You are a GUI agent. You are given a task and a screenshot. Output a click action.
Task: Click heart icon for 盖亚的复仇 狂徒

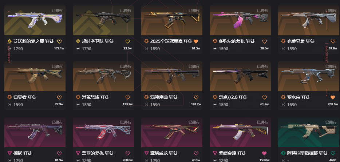(128, 154)
